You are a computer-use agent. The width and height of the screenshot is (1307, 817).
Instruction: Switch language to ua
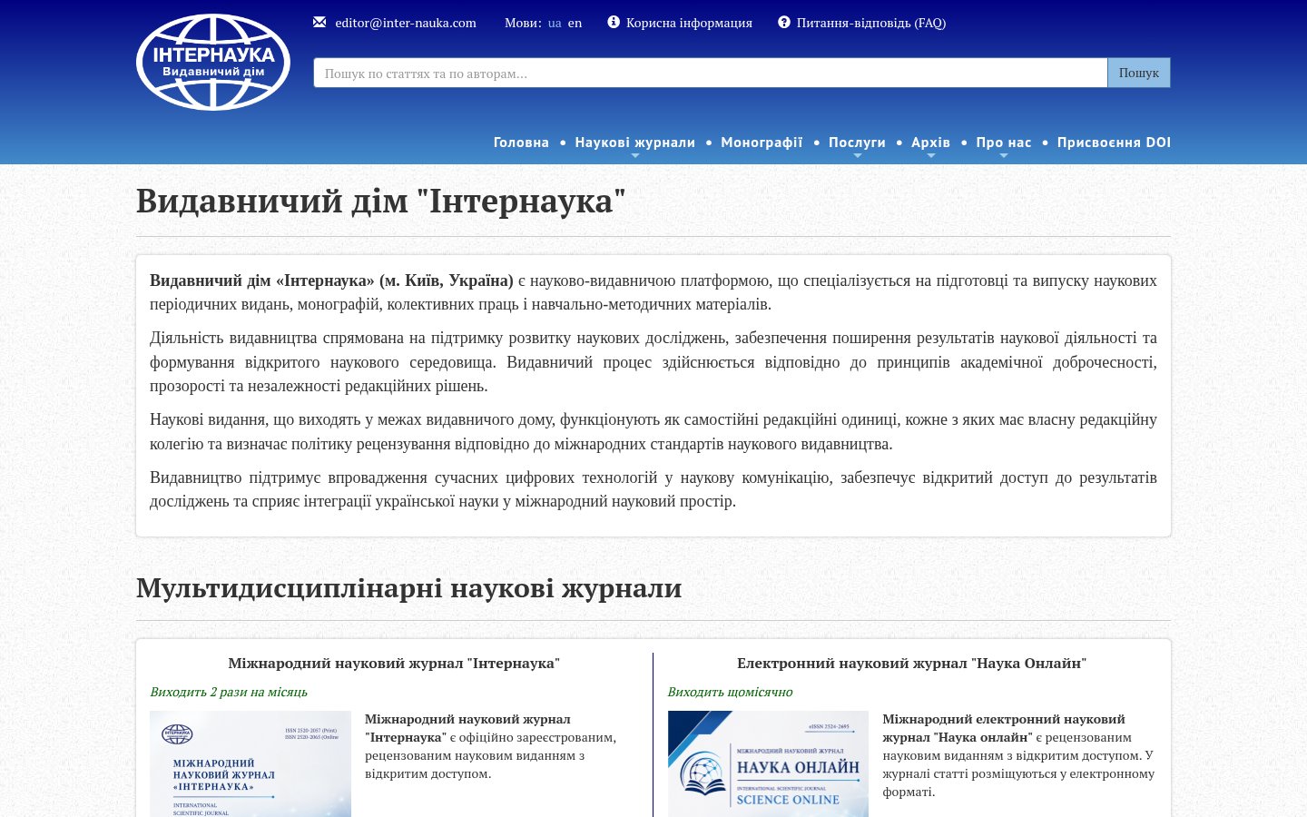[555, 23]
